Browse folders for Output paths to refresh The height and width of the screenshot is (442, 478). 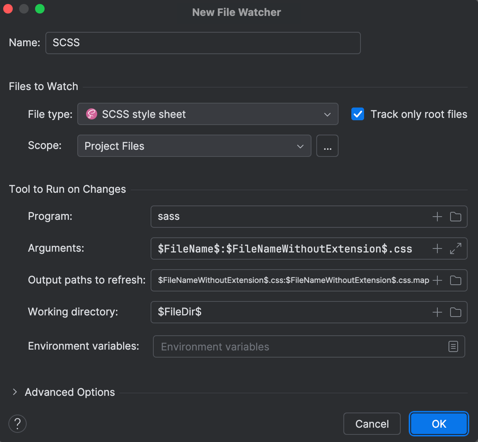point(456,280)
